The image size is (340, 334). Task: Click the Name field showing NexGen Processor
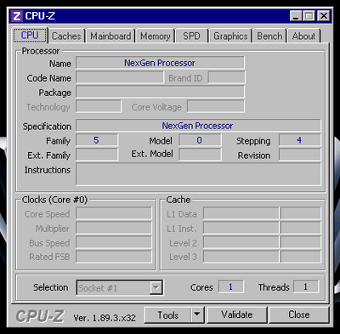pyautogui.click(x=160, y=63)
